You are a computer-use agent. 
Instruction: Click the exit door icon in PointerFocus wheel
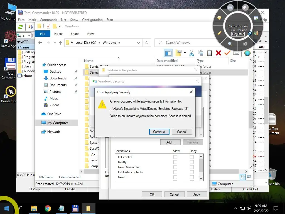point(256,33)
